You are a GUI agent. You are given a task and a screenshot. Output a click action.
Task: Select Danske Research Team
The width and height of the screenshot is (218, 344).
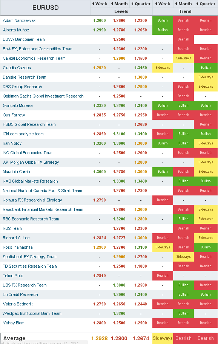tap(25, 77)
